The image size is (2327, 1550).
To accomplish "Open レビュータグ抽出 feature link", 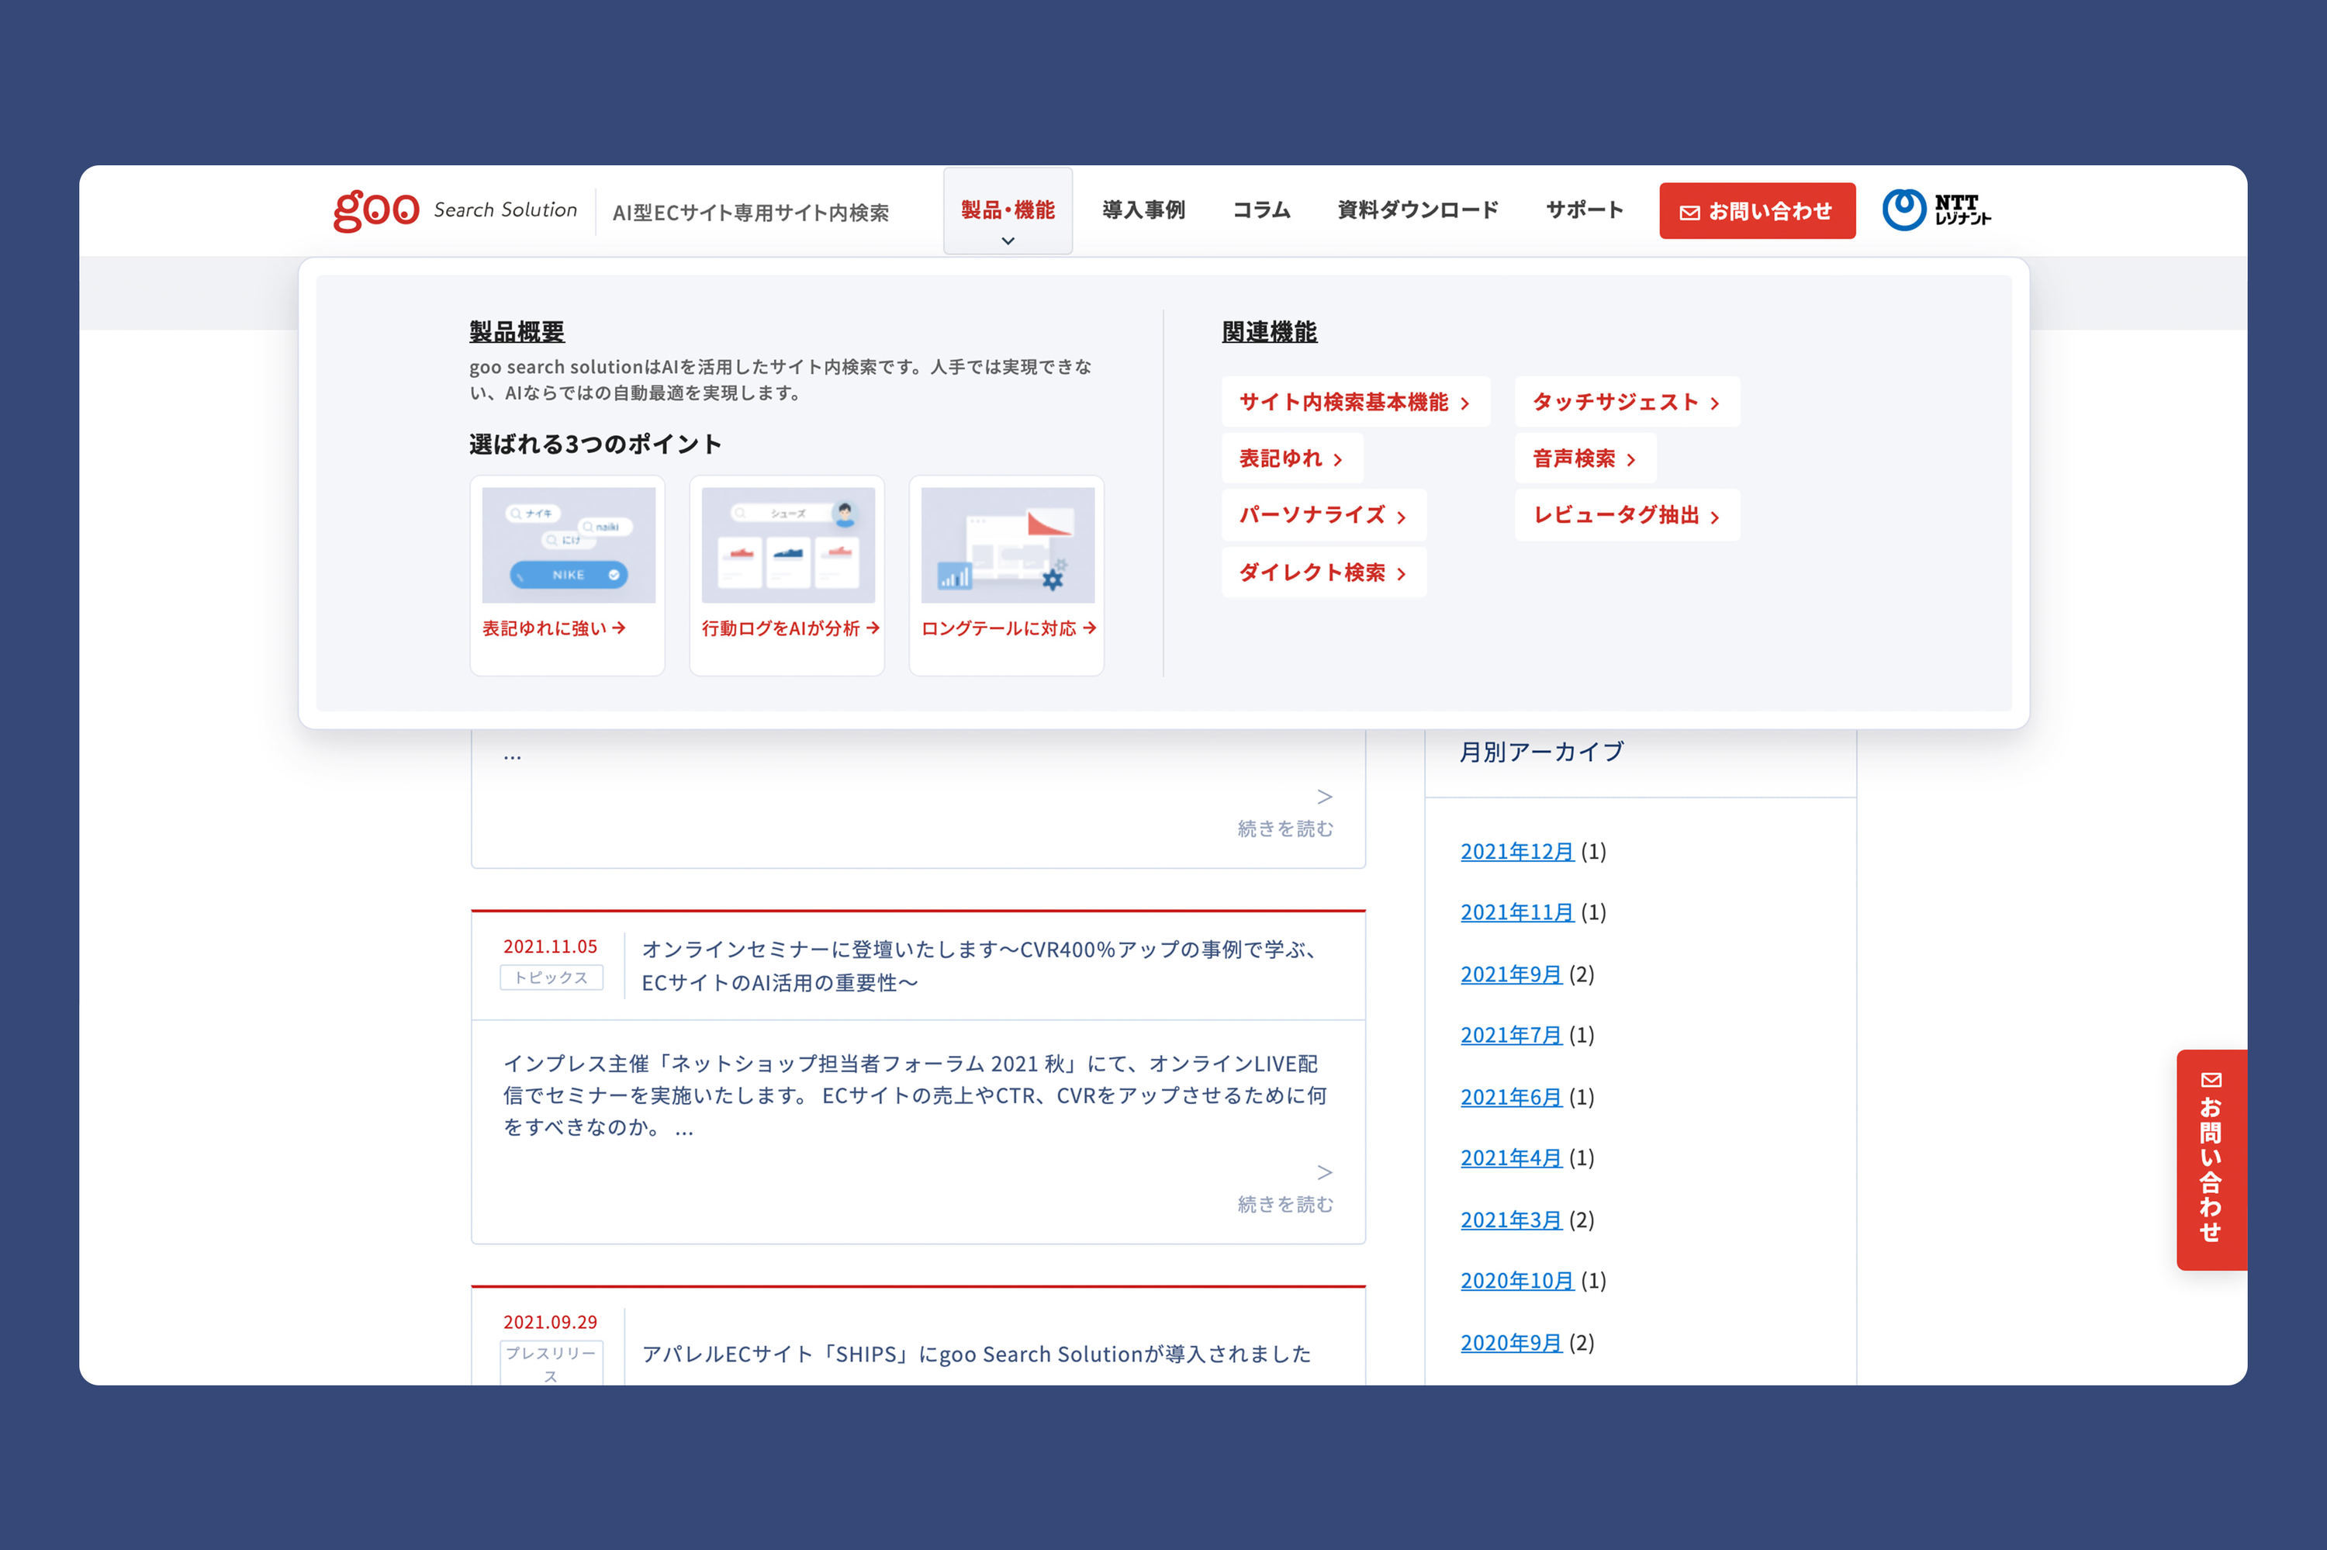I will click(x=1626, y=515).
